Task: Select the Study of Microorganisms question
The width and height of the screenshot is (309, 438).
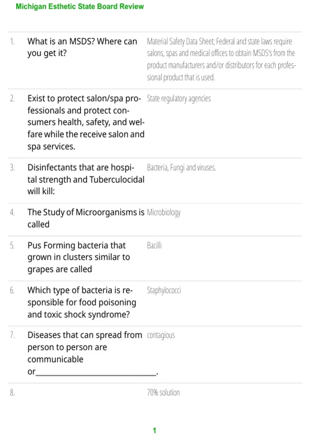Action: [x=86, y=218]
